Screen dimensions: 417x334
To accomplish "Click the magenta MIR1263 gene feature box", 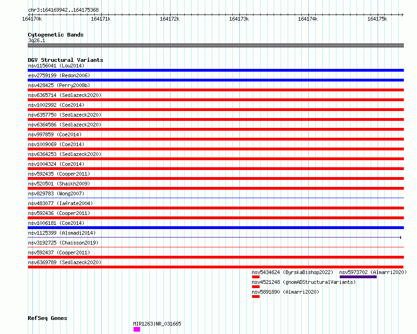I will click(137, 329).
